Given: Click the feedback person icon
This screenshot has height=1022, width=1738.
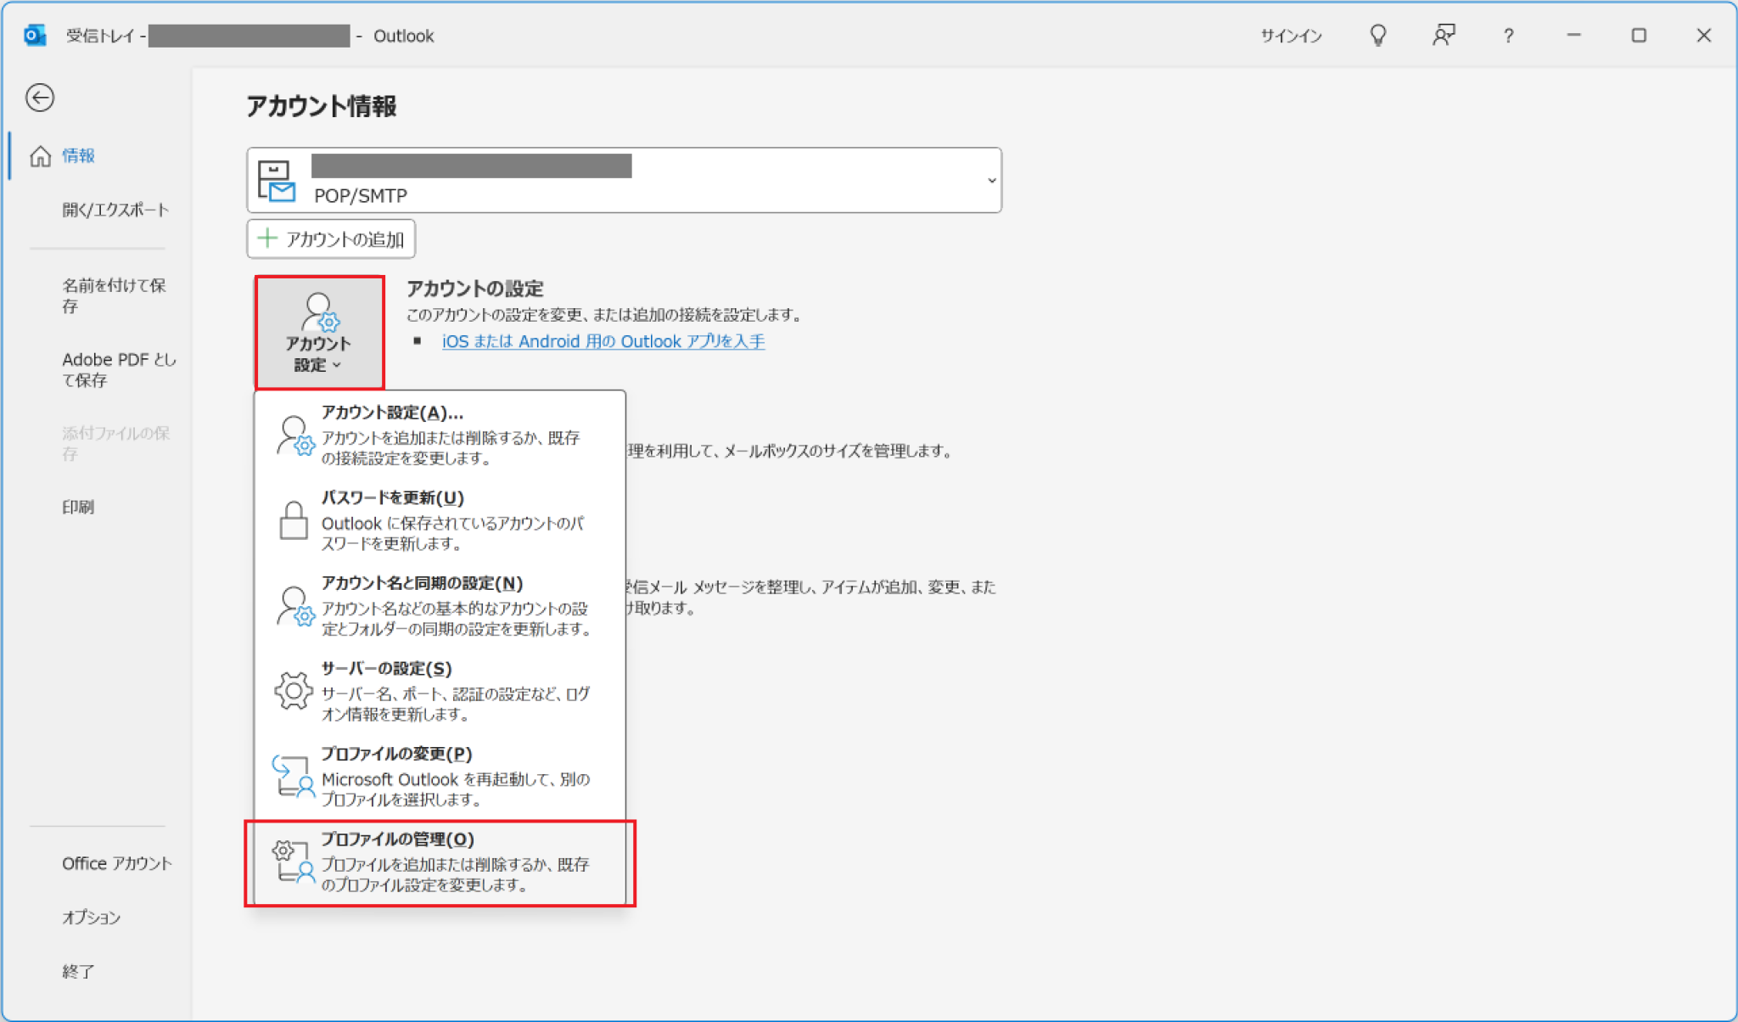Looking at the screenshot, I should click(1444, 36).
